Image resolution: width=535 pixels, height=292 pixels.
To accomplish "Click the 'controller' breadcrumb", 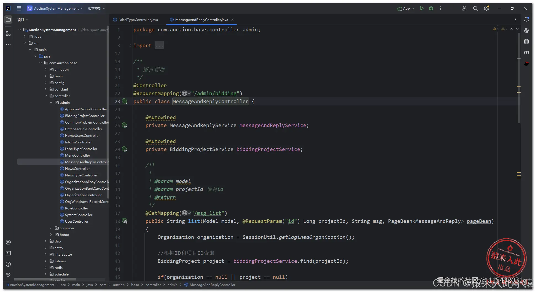I will pos(153,285).
